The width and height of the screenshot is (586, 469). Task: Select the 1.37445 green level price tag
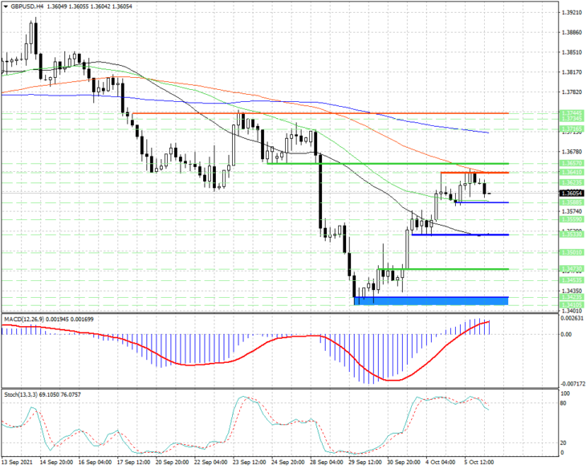pos(572,113)
